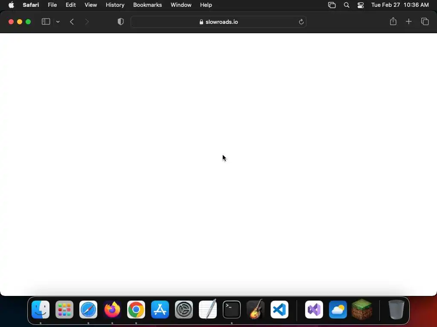Screen dimensions: 437x327
Task: Open Terminal from the Dock
Action: (232, 310)
